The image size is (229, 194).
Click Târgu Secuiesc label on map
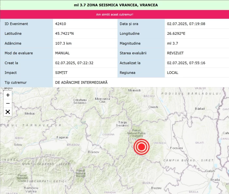pos(123,124)
